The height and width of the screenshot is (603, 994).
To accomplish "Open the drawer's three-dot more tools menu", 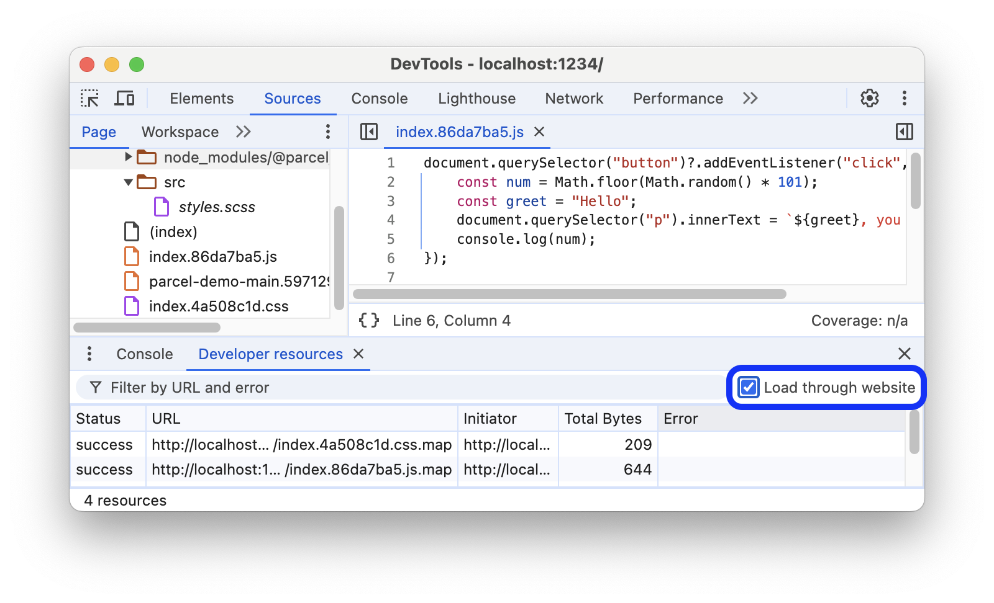I will pyautogui.click(x=89, y=354).
